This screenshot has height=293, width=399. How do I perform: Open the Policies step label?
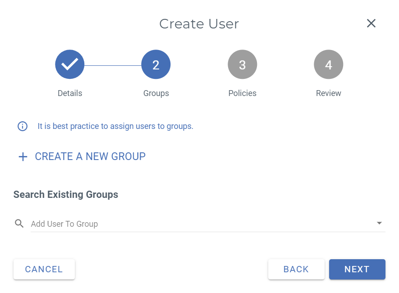pyautogui.click(x=242, y=93)
